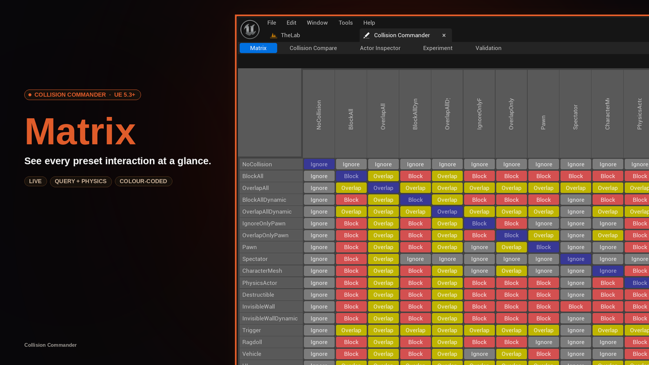Select the NoCollision row label

coord(270,164)
